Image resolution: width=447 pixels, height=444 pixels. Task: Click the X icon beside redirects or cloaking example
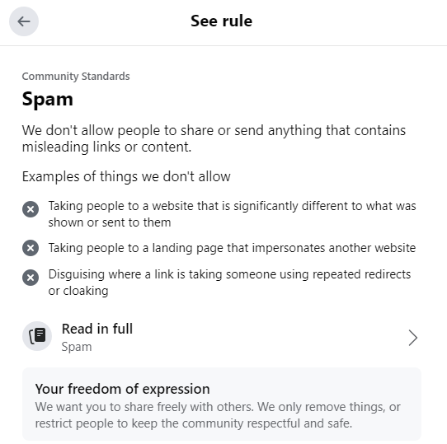(31, 278)
